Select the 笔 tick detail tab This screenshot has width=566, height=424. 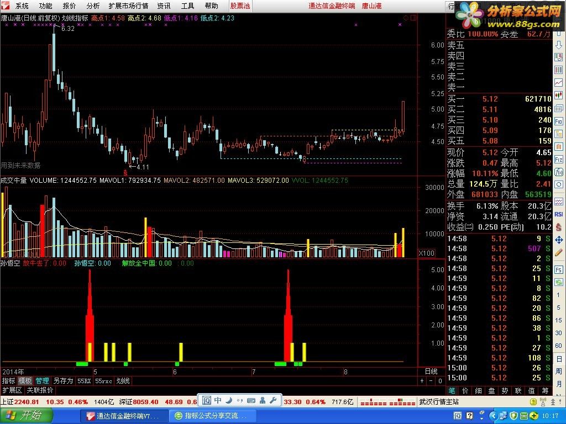point(452,390)
